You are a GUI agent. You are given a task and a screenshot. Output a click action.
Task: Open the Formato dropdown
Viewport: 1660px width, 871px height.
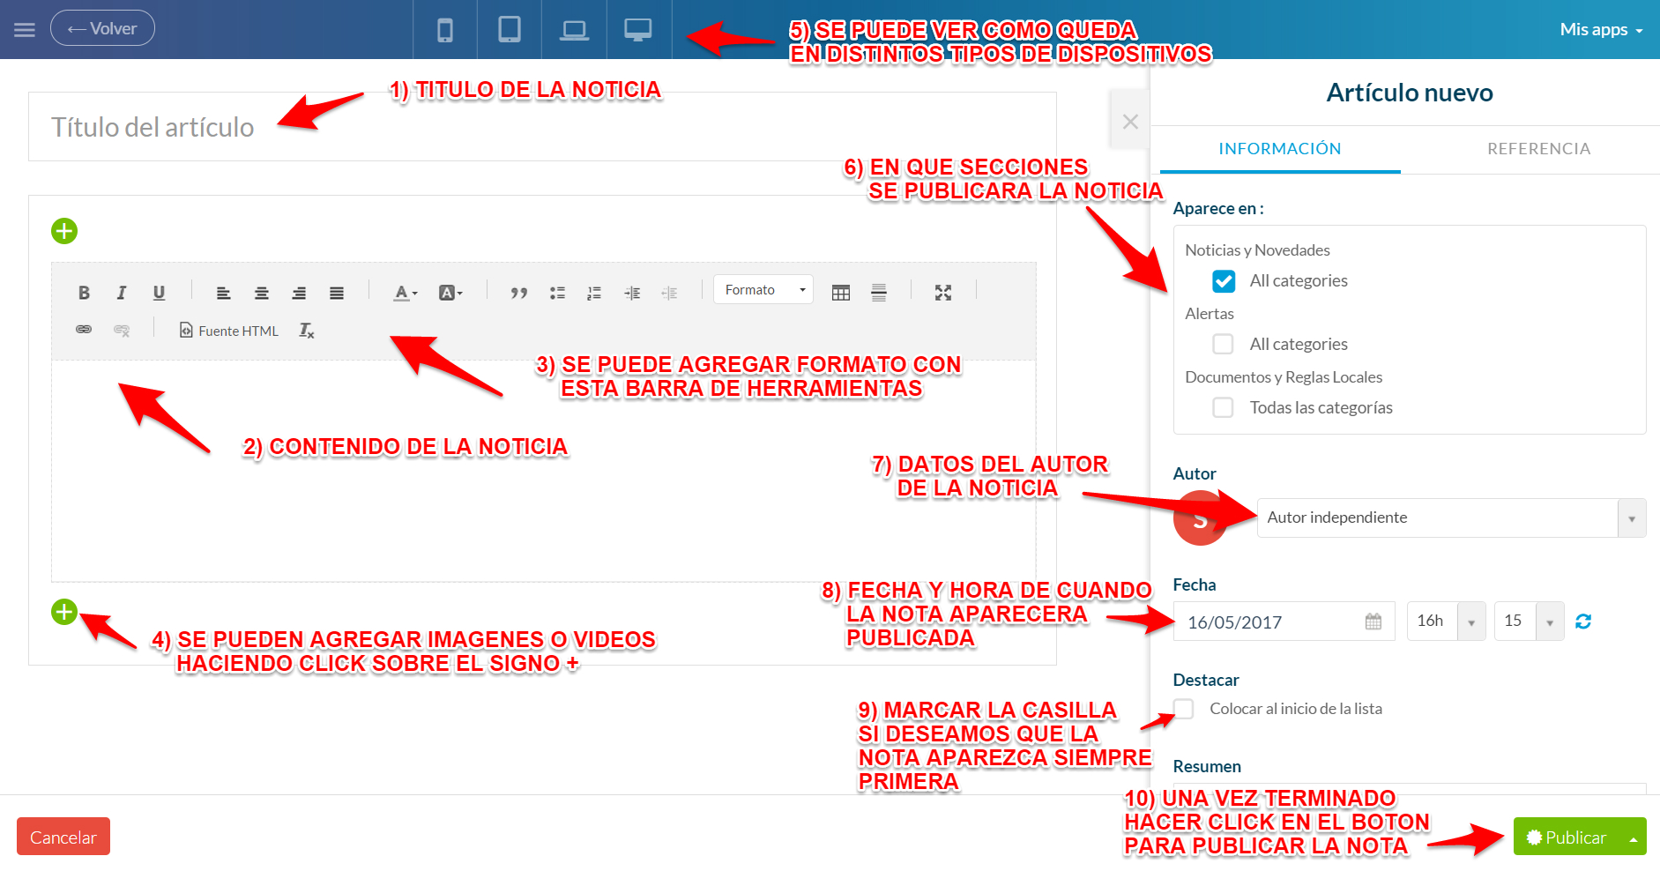(x=763, y=290)
